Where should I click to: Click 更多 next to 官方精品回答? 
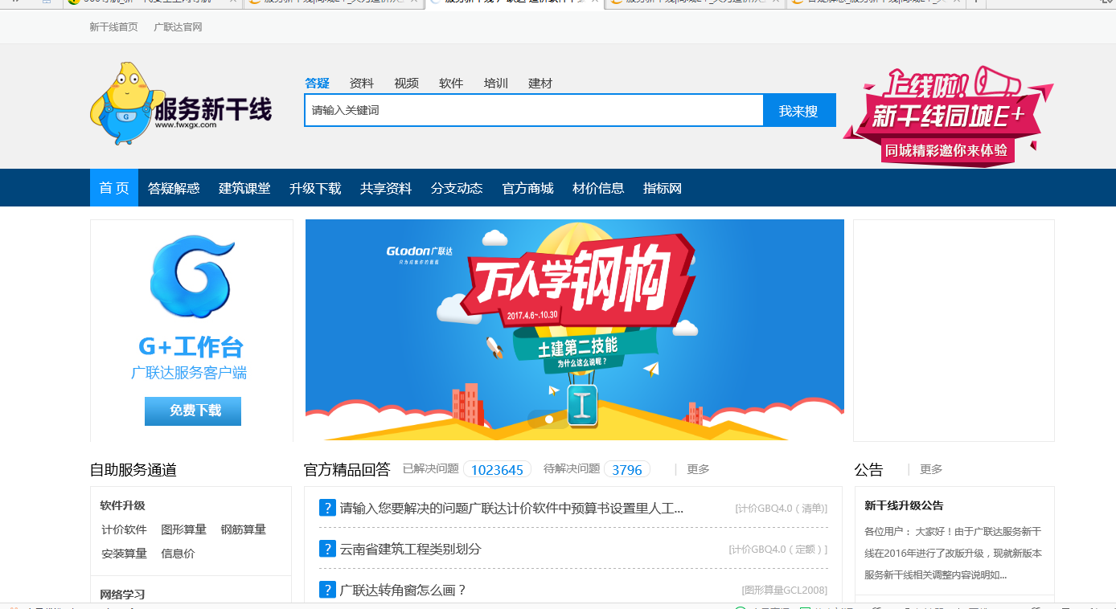[698, 469]
